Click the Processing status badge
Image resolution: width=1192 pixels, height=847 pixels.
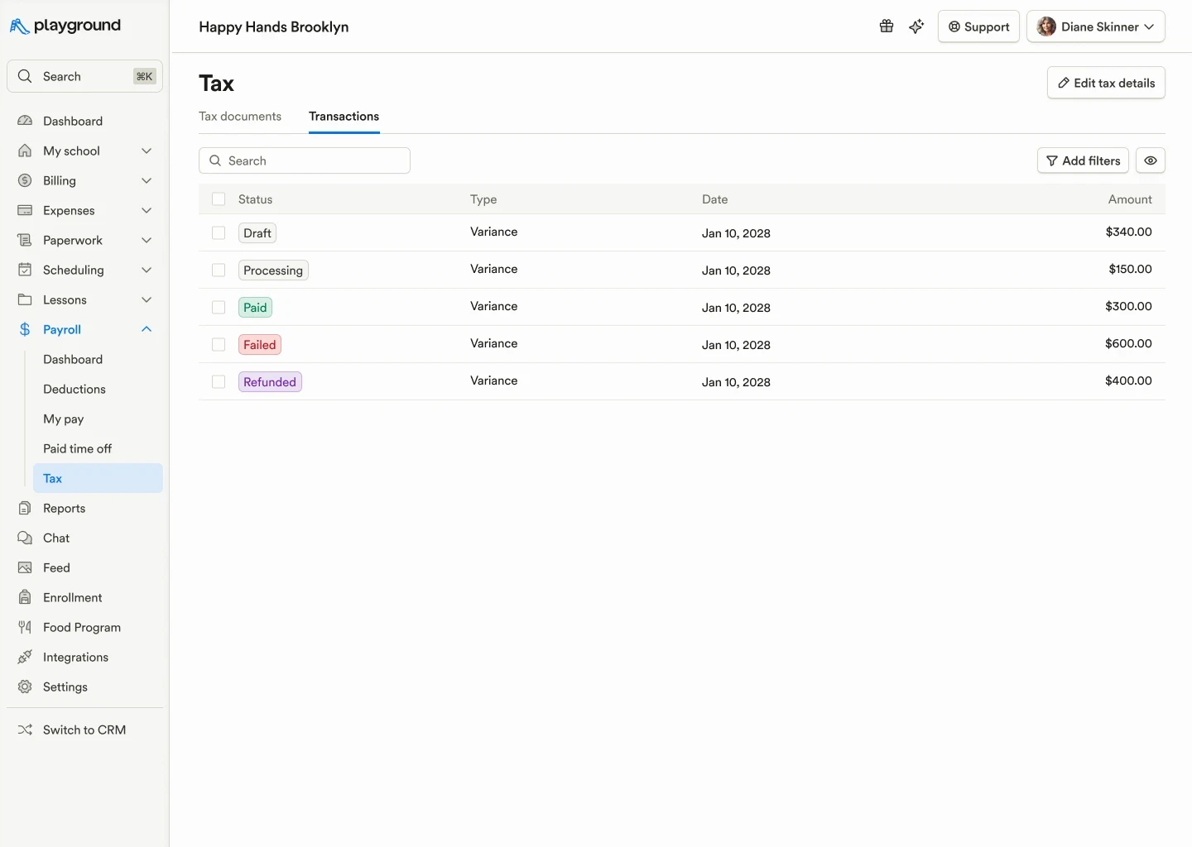273,270
